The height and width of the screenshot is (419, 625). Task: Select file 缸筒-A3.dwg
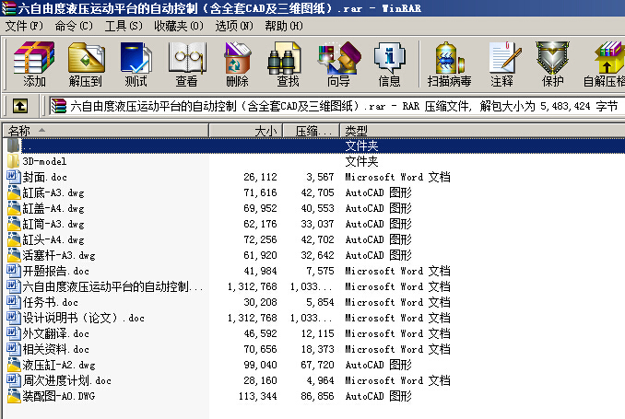click(x=53, y=224)
